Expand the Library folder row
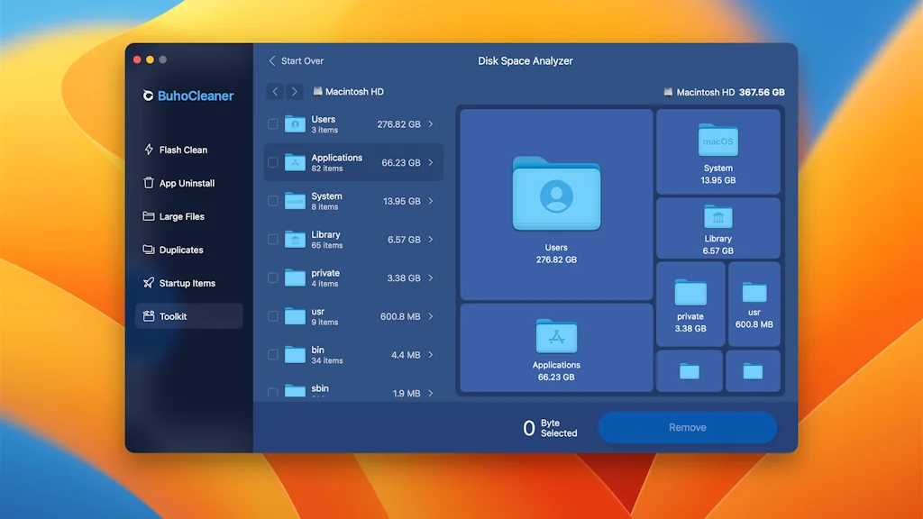 click(x=430, y=240)
